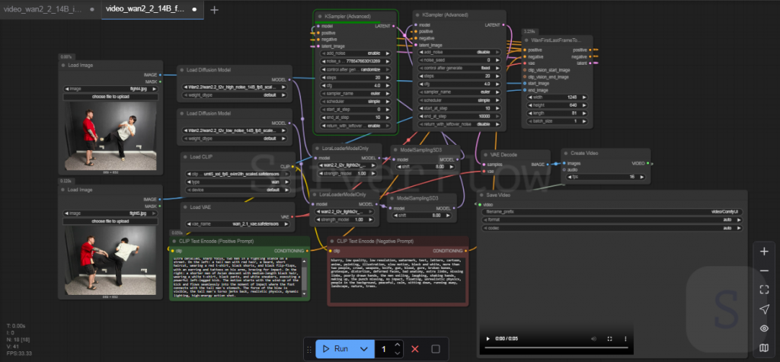Click the fight5.jpg image preview thumbnail
This screenshot has height=362, width=780.
click(110, 261)
